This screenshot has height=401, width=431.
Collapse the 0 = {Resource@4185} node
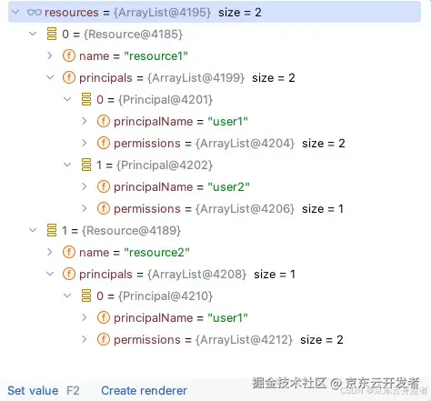pyautogui.click(x=33, y=34)
